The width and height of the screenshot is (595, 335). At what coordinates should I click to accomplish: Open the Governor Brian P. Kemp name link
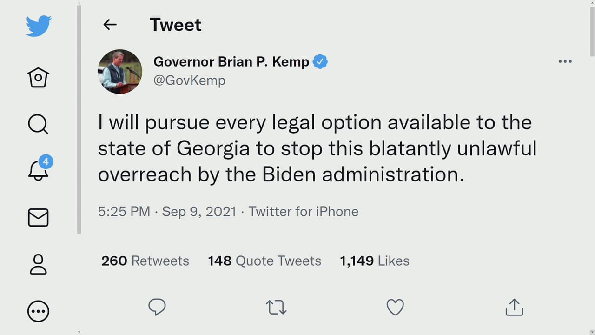pos(231,61)
